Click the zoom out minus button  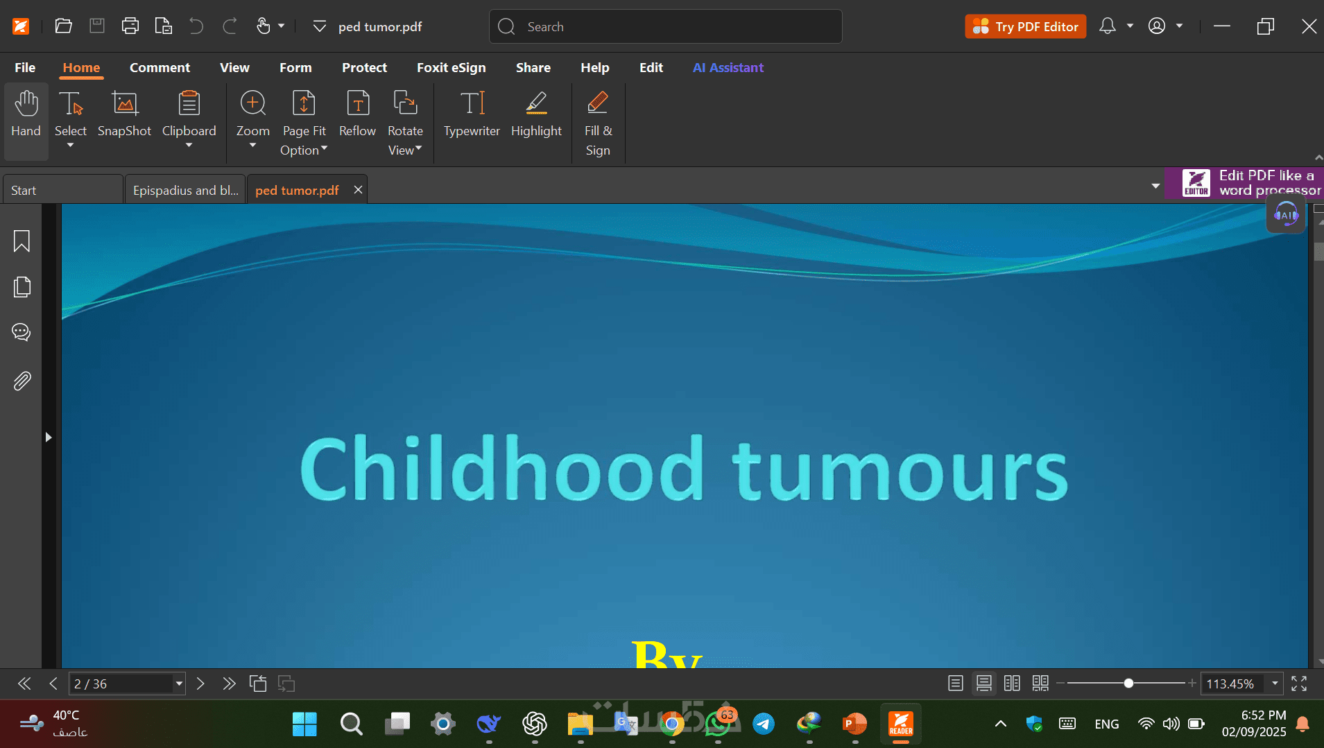[1060, 684]
